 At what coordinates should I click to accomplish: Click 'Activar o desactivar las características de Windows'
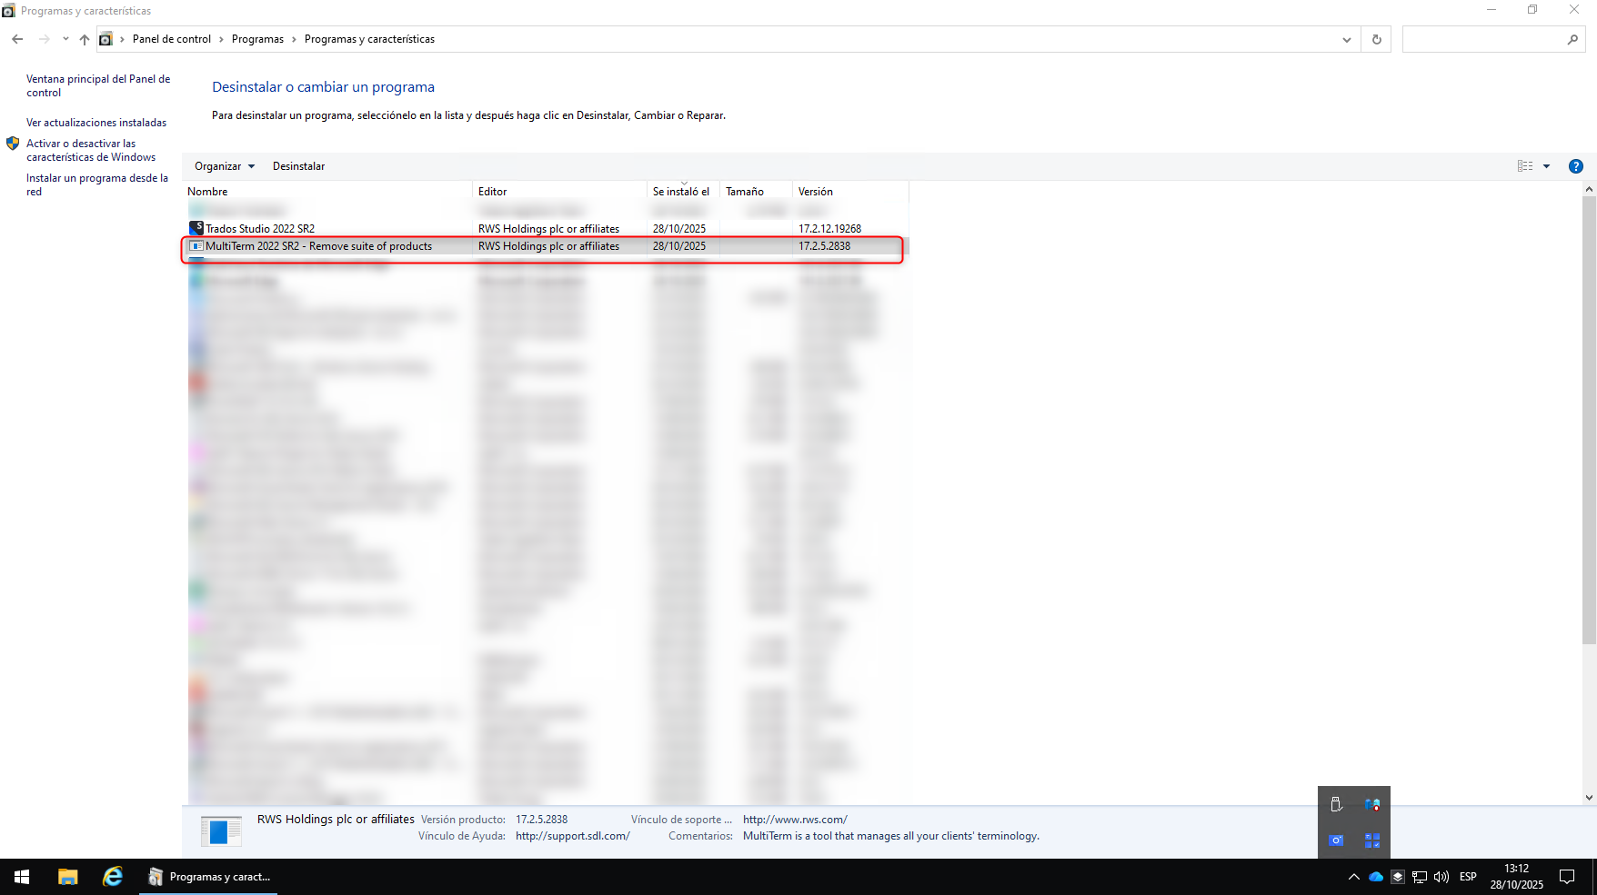point(91,150)
